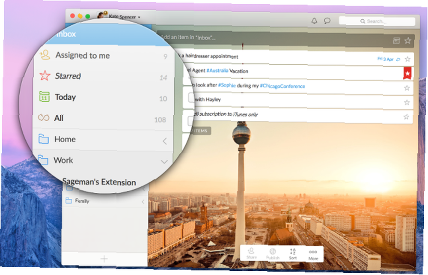The height and width of the screenshot is (275, 428).
Task: Open the Sageman's Extension list
Action: pyautogui.click(x=99, y=182)
